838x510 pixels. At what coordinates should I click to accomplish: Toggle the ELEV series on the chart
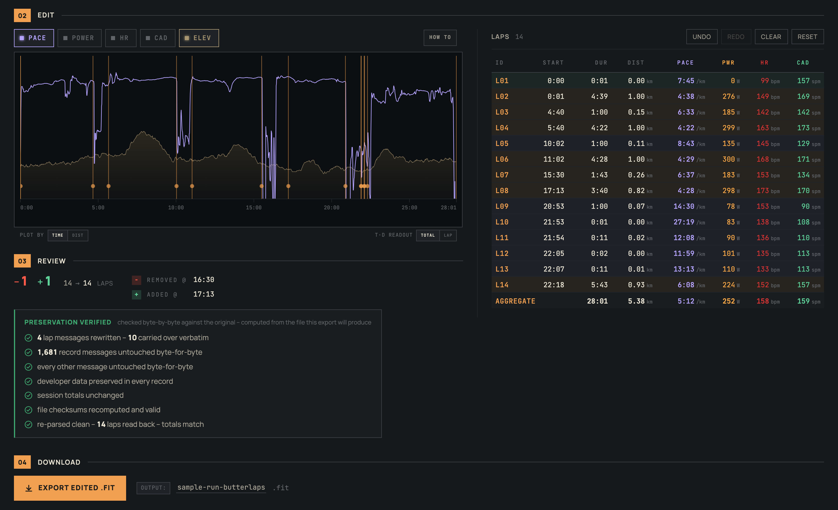pyautogui.click(x=199, y=38)
